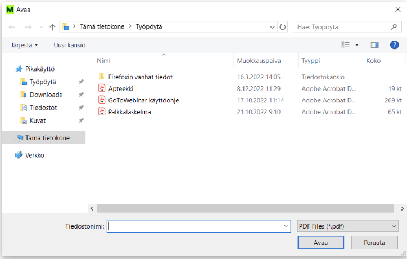Image resolution: width=407 pixels, height=259 pixels.
Task: Refresh the Työpöytä folder listing
Action: coord(283,27)
